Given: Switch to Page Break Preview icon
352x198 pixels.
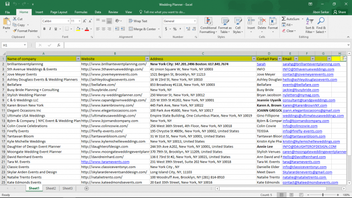Looking at the screenshot, I should tap(301, 194).
